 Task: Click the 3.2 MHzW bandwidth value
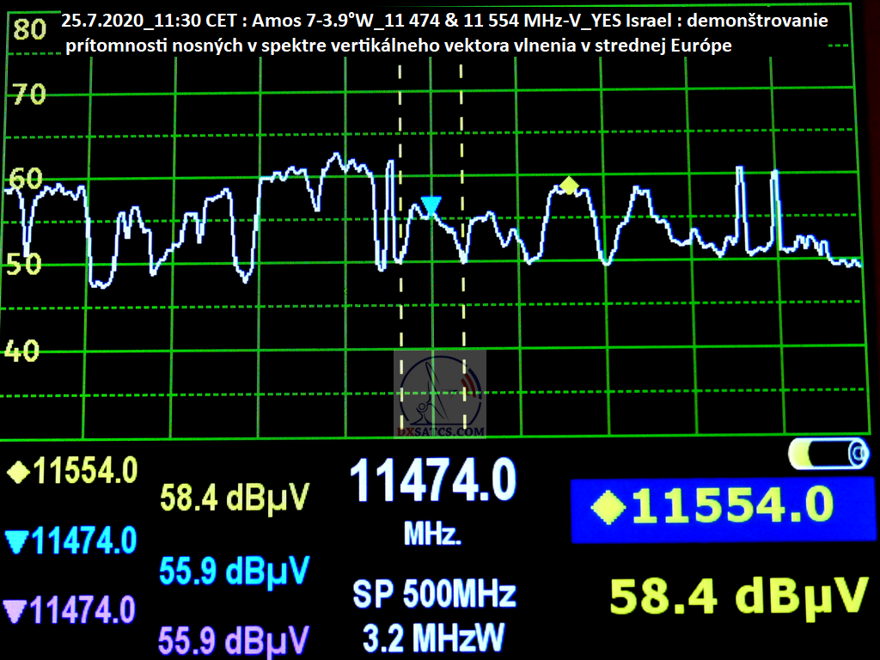click(433, 638)
